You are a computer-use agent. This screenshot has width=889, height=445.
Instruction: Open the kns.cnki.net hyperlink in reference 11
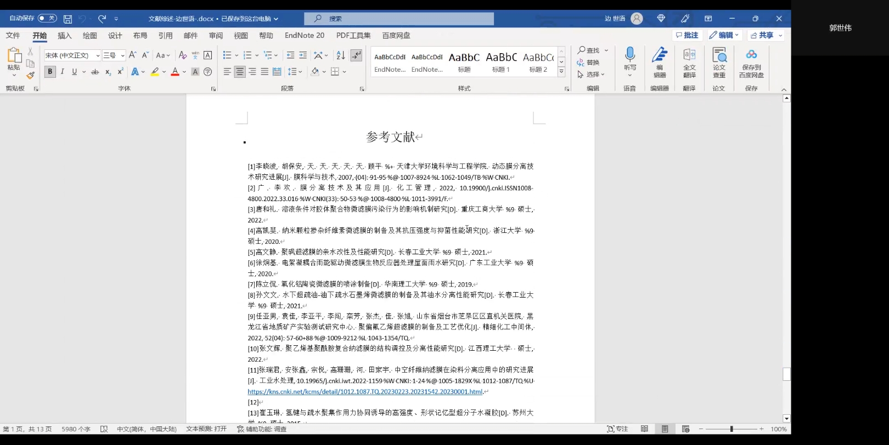pos(365,392)
